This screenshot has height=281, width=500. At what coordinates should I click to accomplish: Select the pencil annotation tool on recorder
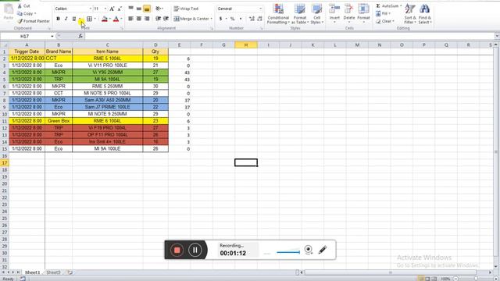click(x=323, y=250)
